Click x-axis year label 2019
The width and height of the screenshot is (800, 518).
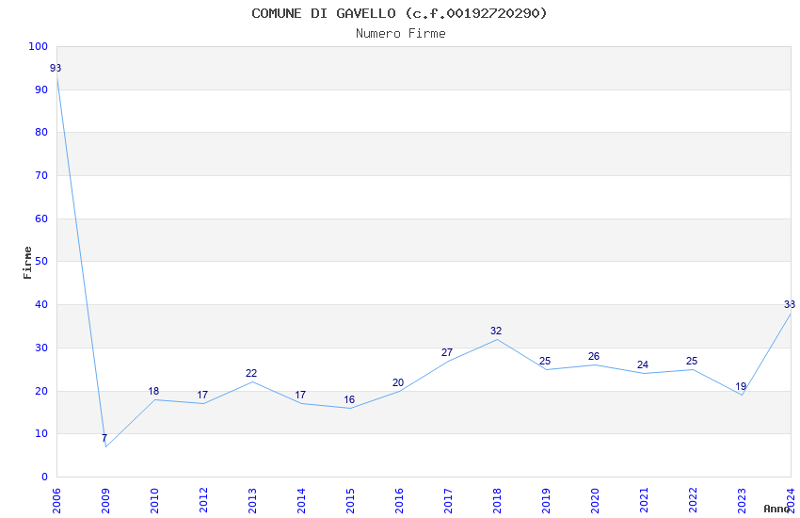(x=547, y=501)
